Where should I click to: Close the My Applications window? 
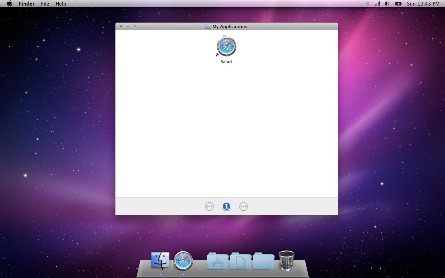coord(121,26)
